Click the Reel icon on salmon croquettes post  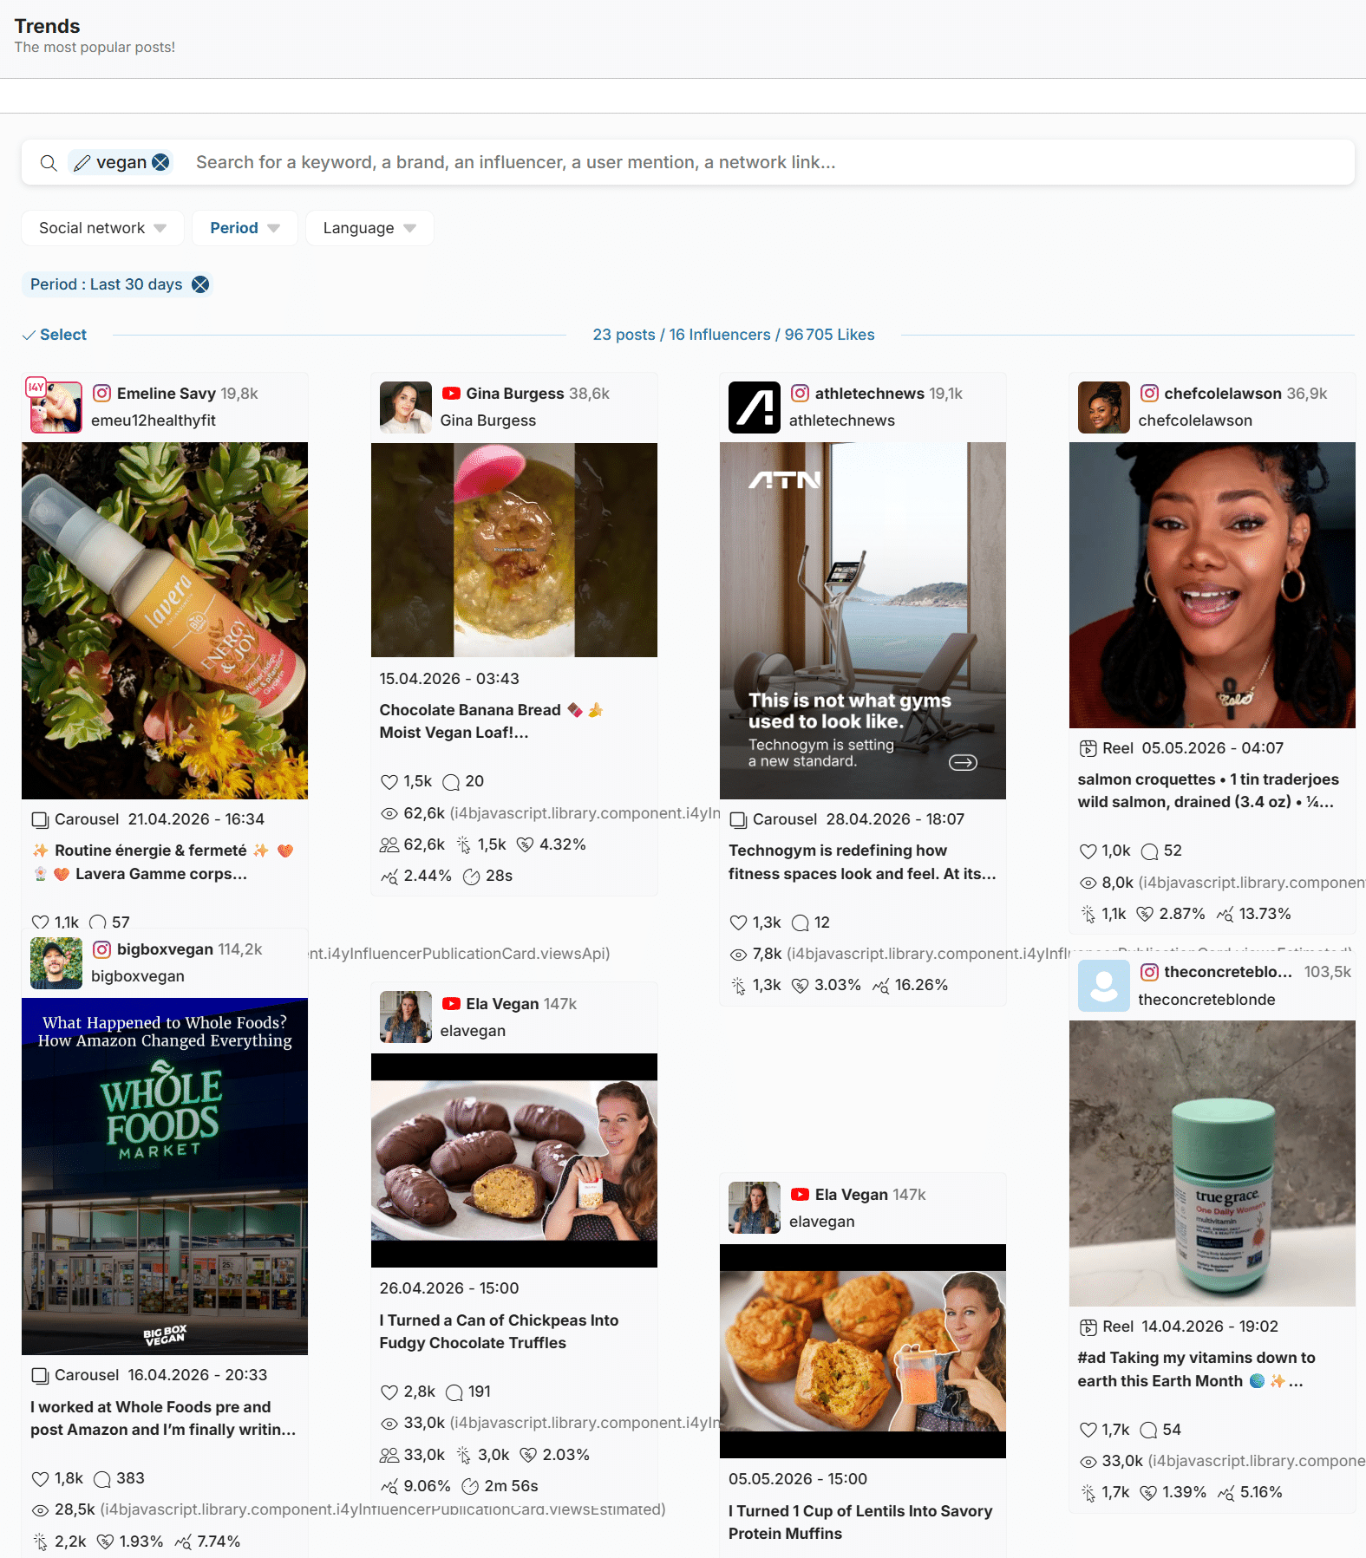(x=1088, y=748)
